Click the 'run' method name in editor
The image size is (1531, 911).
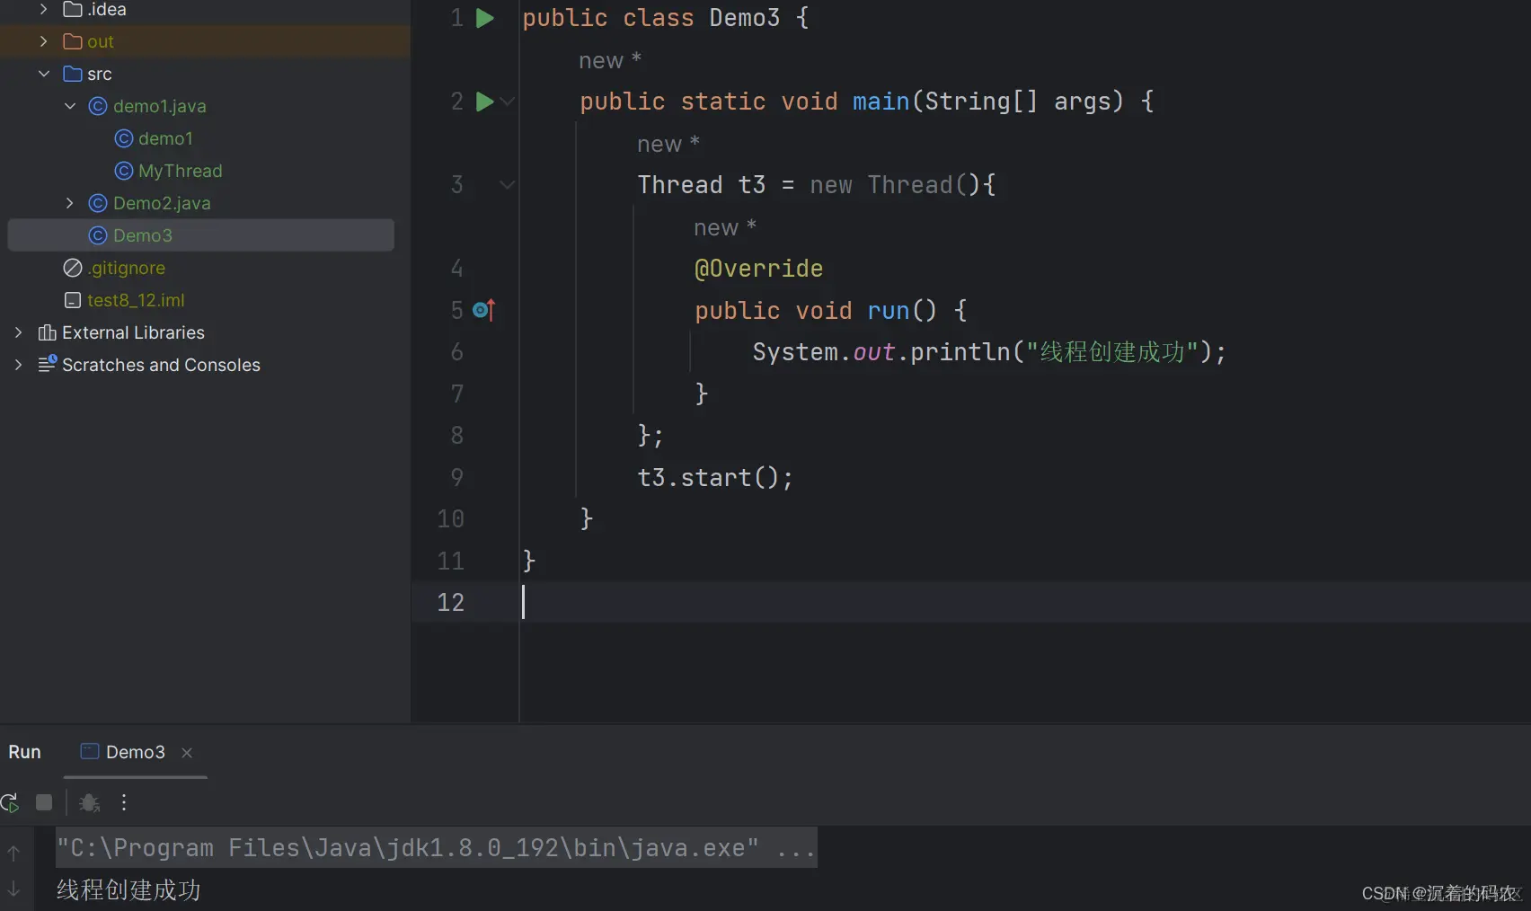(889, 311)
